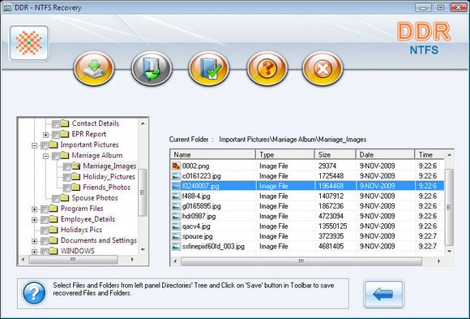Screen dimensions: 470x319
Task: Expand the EPR Report folder node
Action: pyautogui.click(x=45, y=135)
